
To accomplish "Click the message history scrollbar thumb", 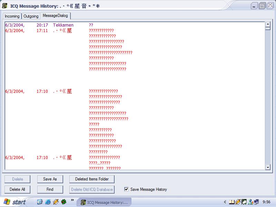I will point(268,28).
